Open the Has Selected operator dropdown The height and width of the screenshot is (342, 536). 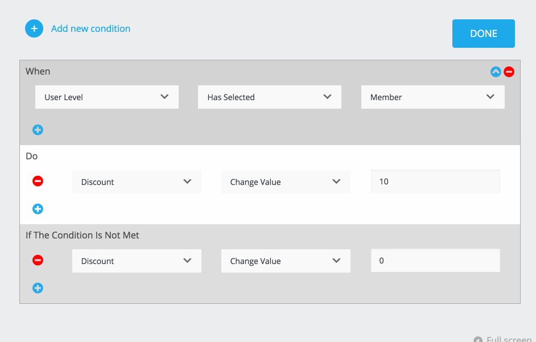click(x=270, y=97)
